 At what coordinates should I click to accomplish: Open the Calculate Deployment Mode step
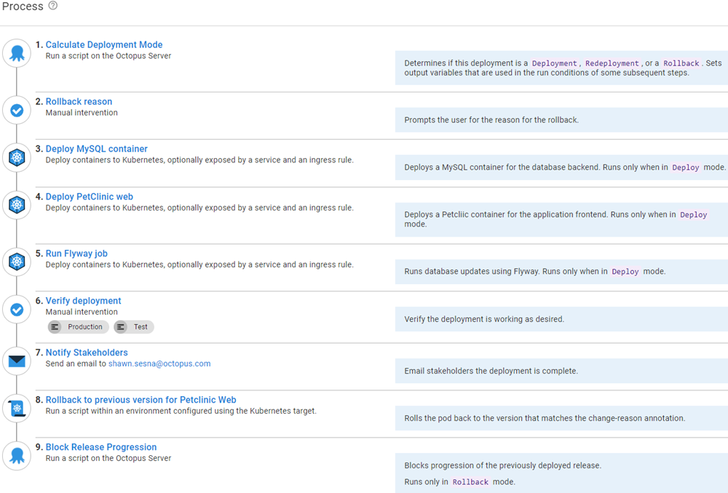[x=104, y=45]
